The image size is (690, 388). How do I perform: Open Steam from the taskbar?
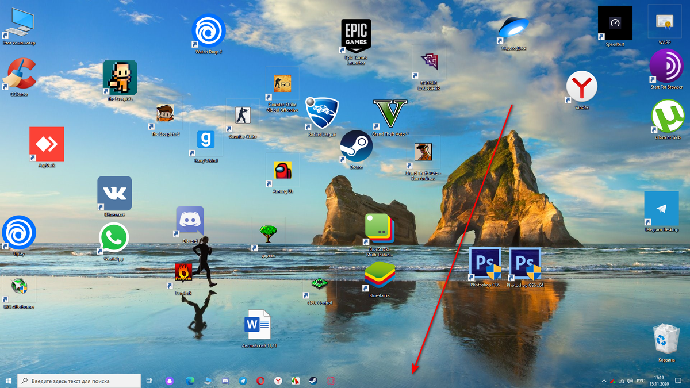pyautogui.click(x=313, y=381)
